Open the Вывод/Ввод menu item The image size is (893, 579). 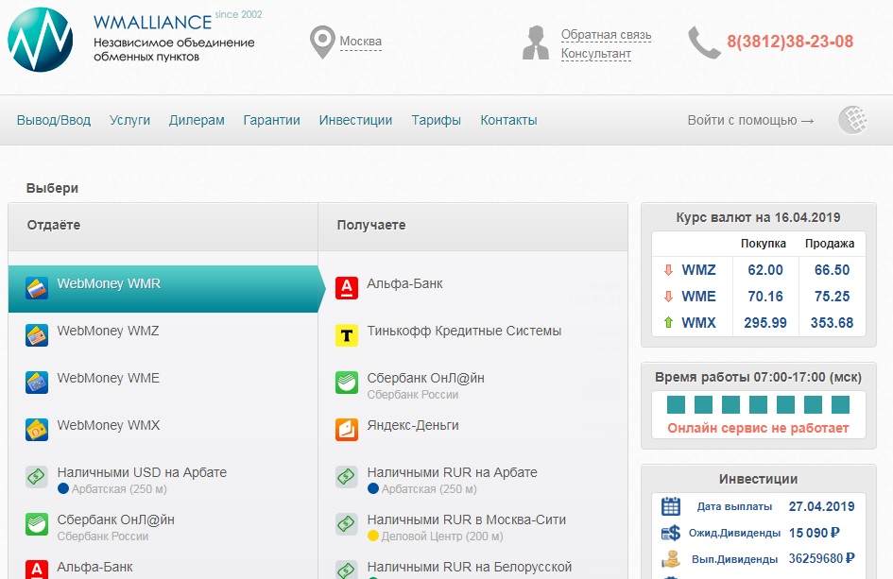[54, 120]
